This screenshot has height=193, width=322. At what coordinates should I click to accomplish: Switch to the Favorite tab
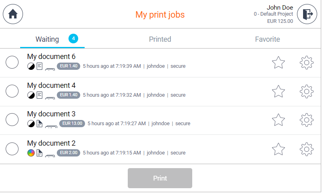click(x=267, y=39)
